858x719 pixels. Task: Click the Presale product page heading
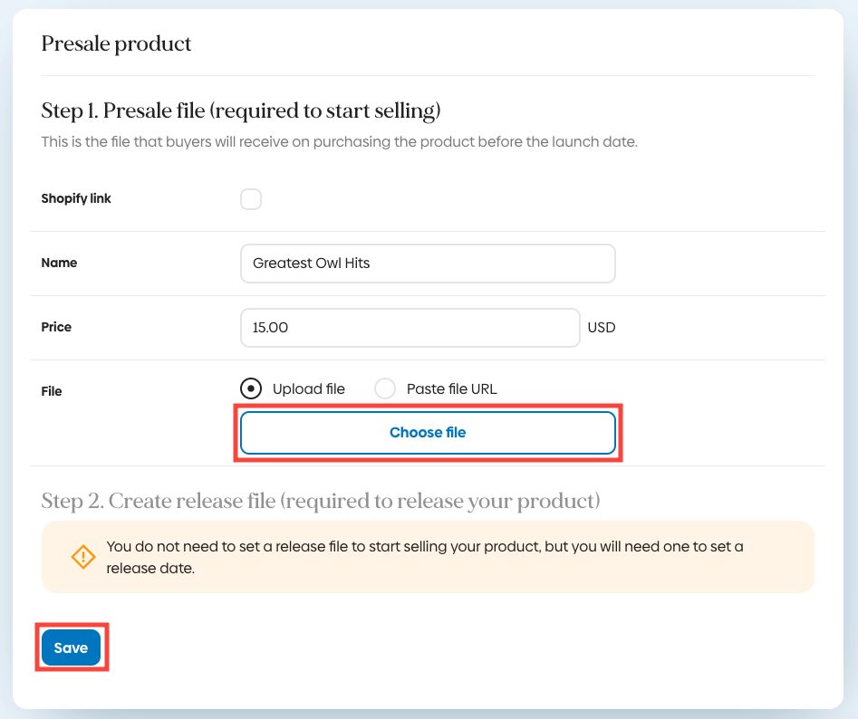(116, 43)
